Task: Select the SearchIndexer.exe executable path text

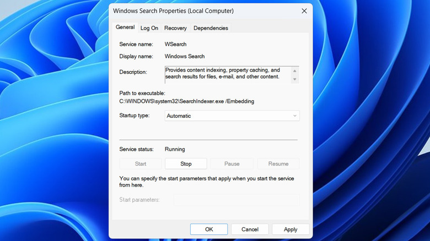Action: click(x=186, y=101)
